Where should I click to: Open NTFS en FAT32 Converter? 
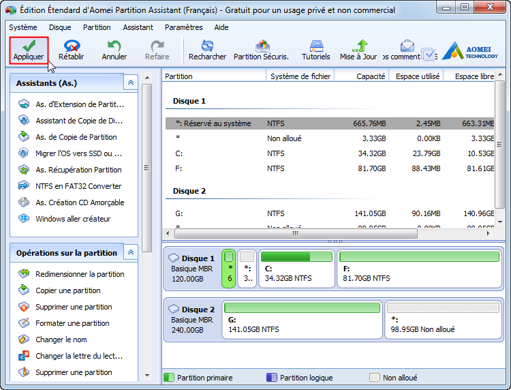70,186
